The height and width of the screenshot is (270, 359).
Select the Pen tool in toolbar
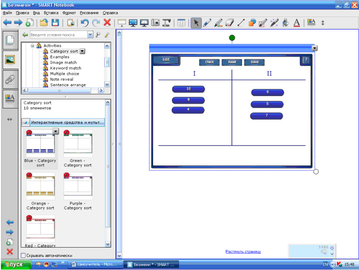coord(207,22)
